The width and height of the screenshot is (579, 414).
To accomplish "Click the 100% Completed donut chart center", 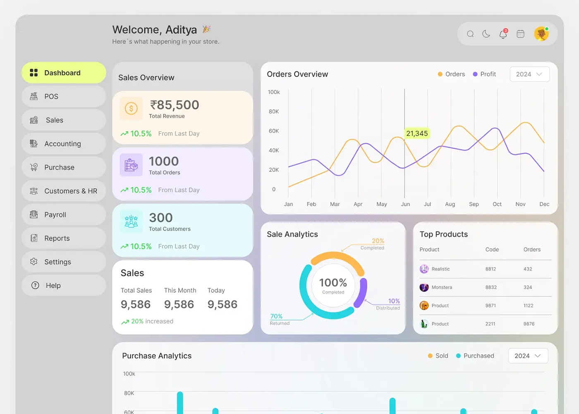I will 333,285.
